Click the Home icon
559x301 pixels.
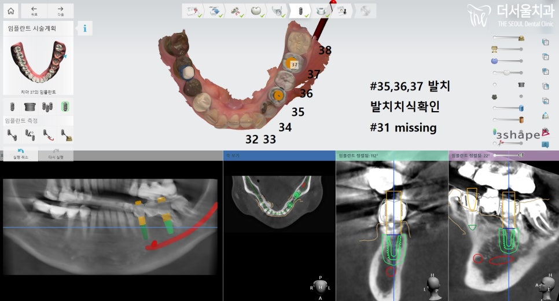click(10, 10)
